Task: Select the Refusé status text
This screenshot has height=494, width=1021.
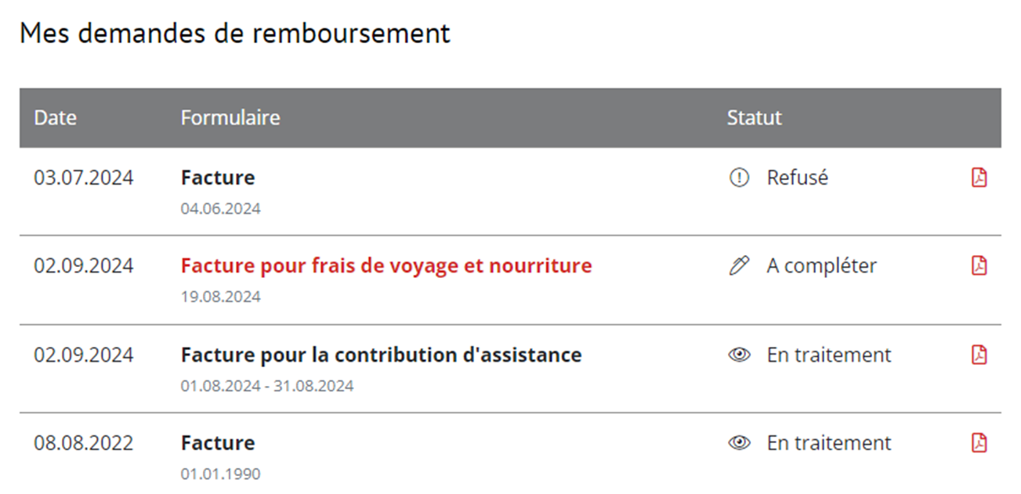Action: (x=797, y=178)
